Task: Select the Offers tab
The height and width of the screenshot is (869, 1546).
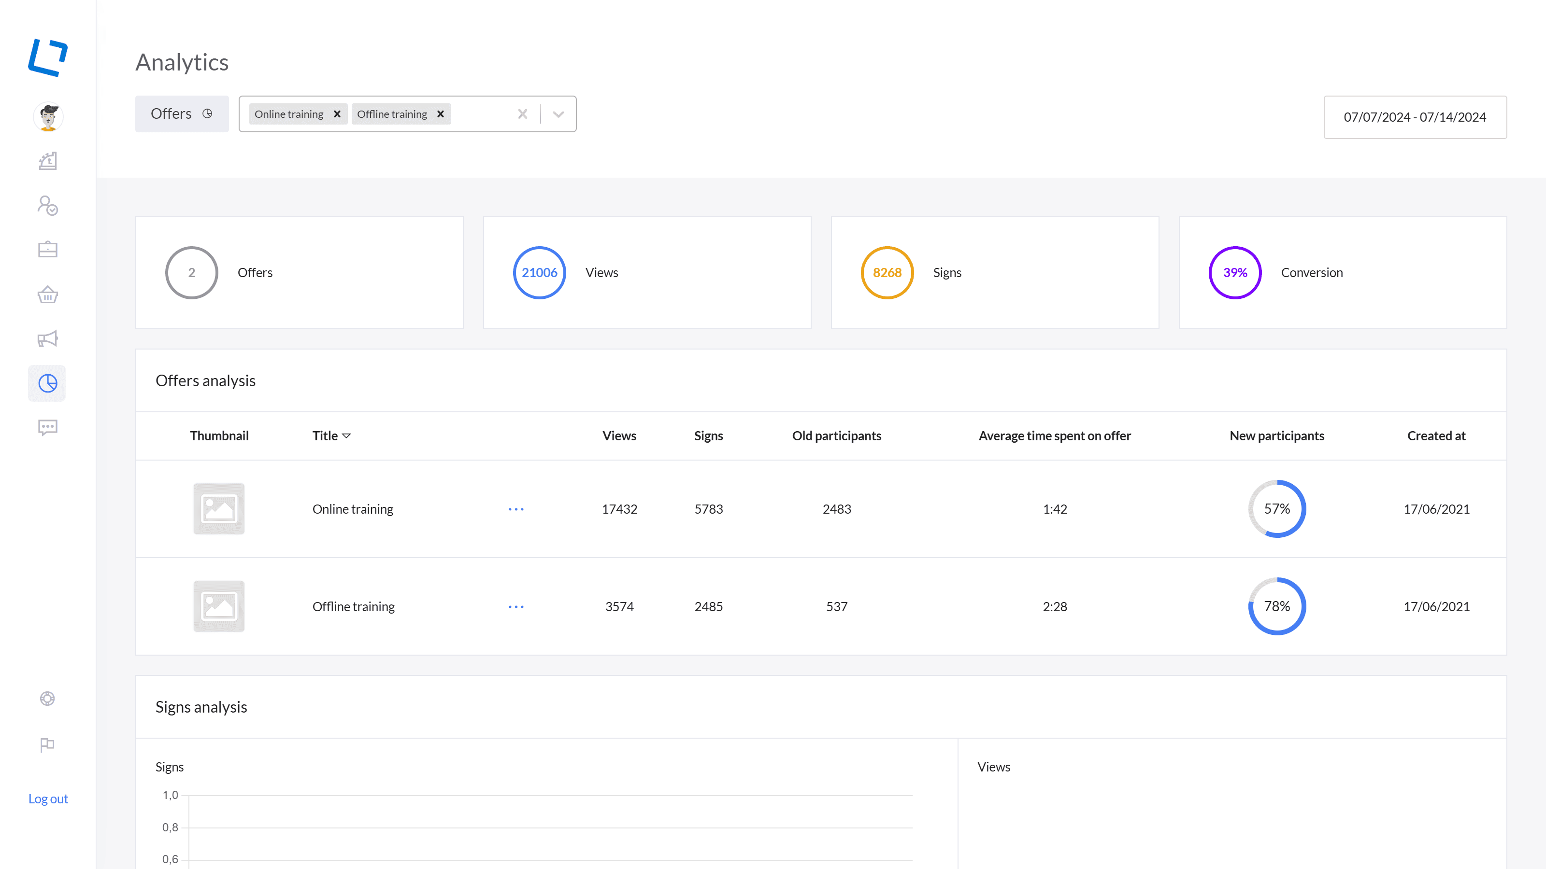Action: (181, 114)
